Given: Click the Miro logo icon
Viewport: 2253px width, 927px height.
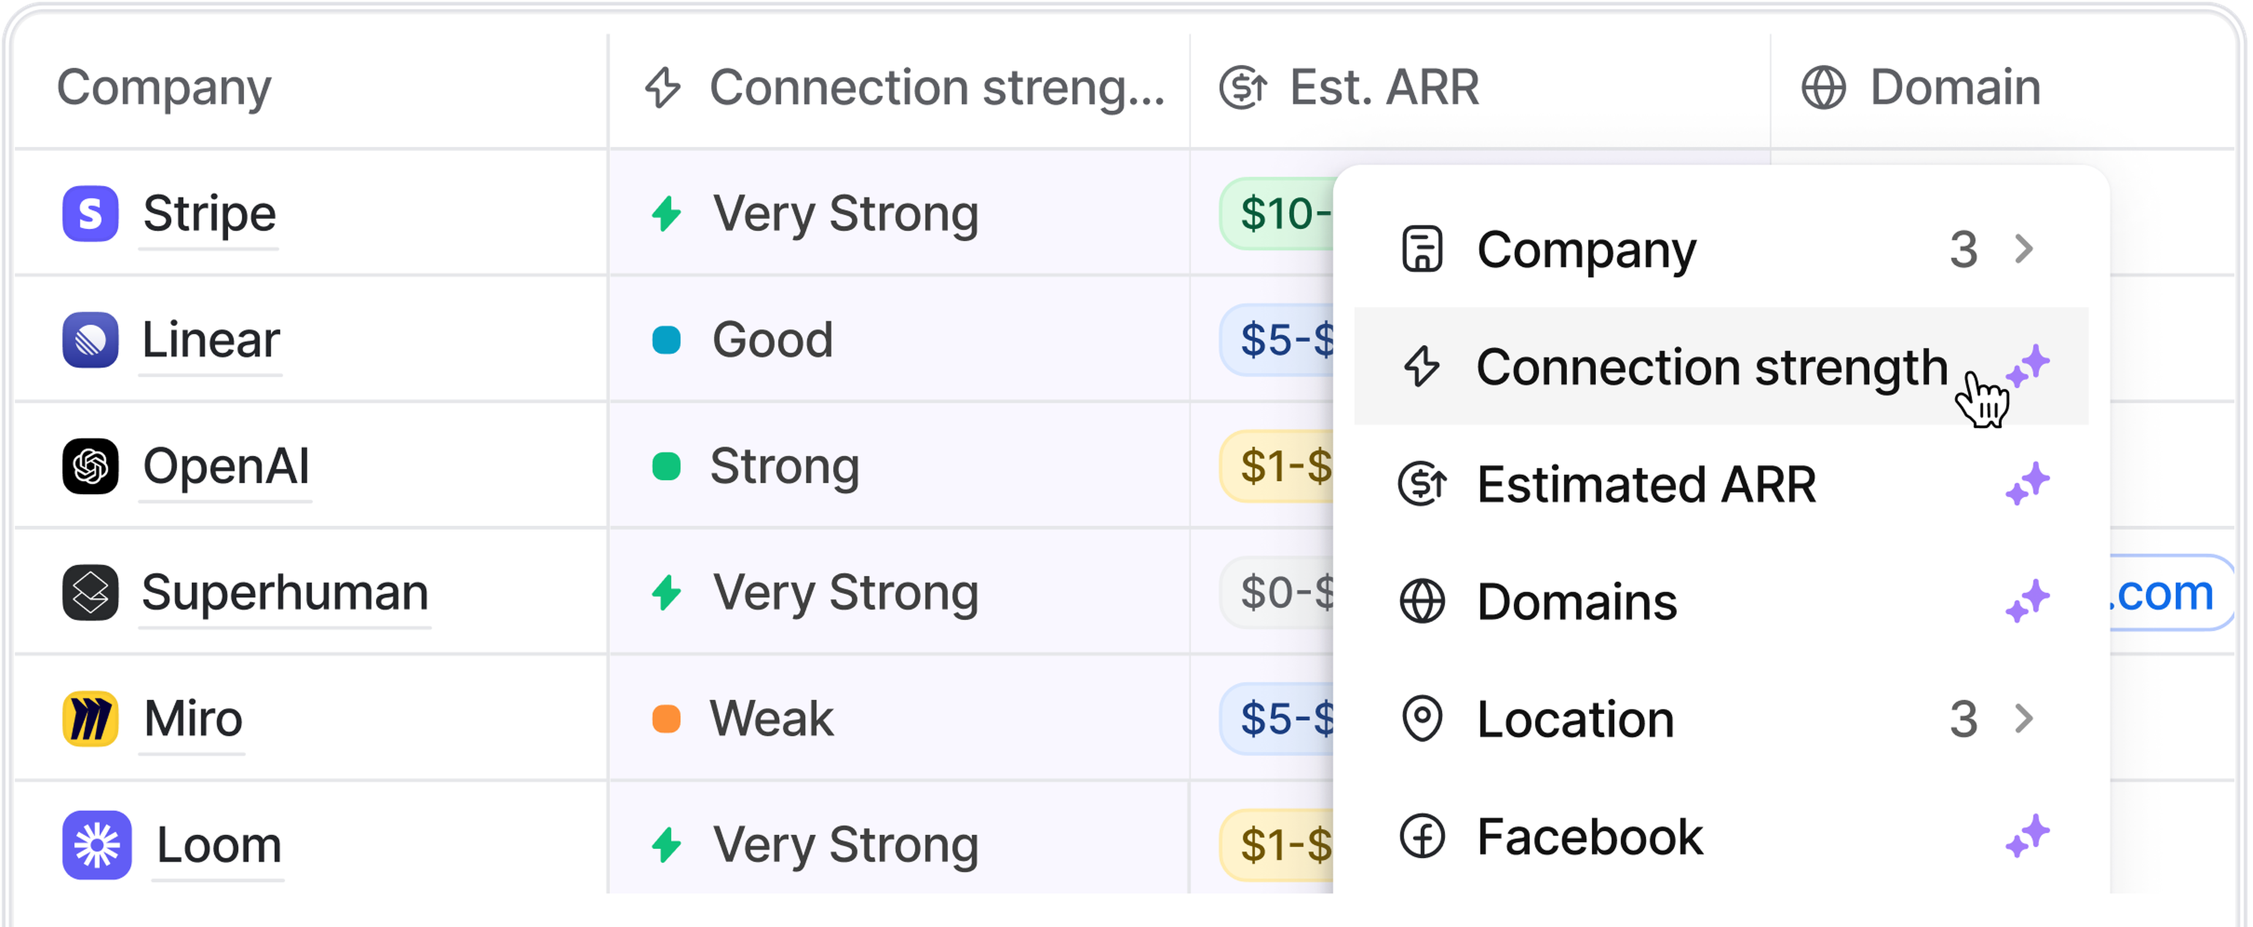Looking at the screenshot, I should tap(90, 719).
